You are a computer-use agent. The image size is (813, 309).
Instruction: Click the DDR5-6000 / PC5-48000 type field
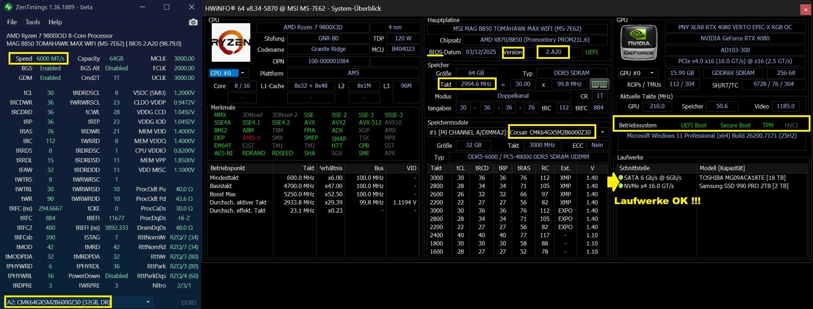528,157
